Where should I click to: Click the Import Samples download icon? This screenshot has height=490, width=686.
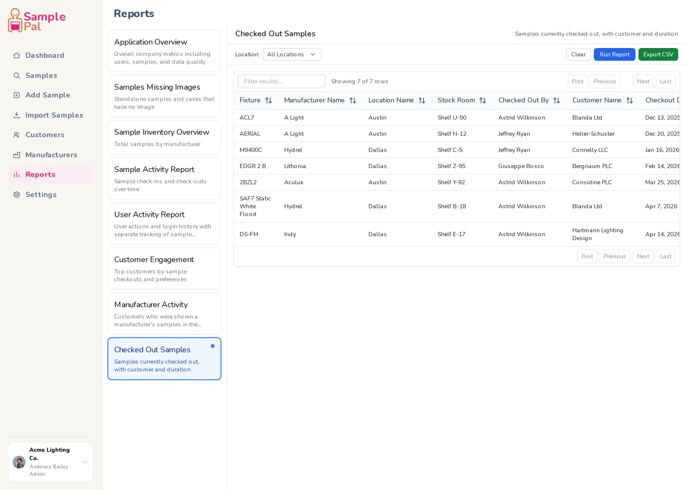coord(17,115)
